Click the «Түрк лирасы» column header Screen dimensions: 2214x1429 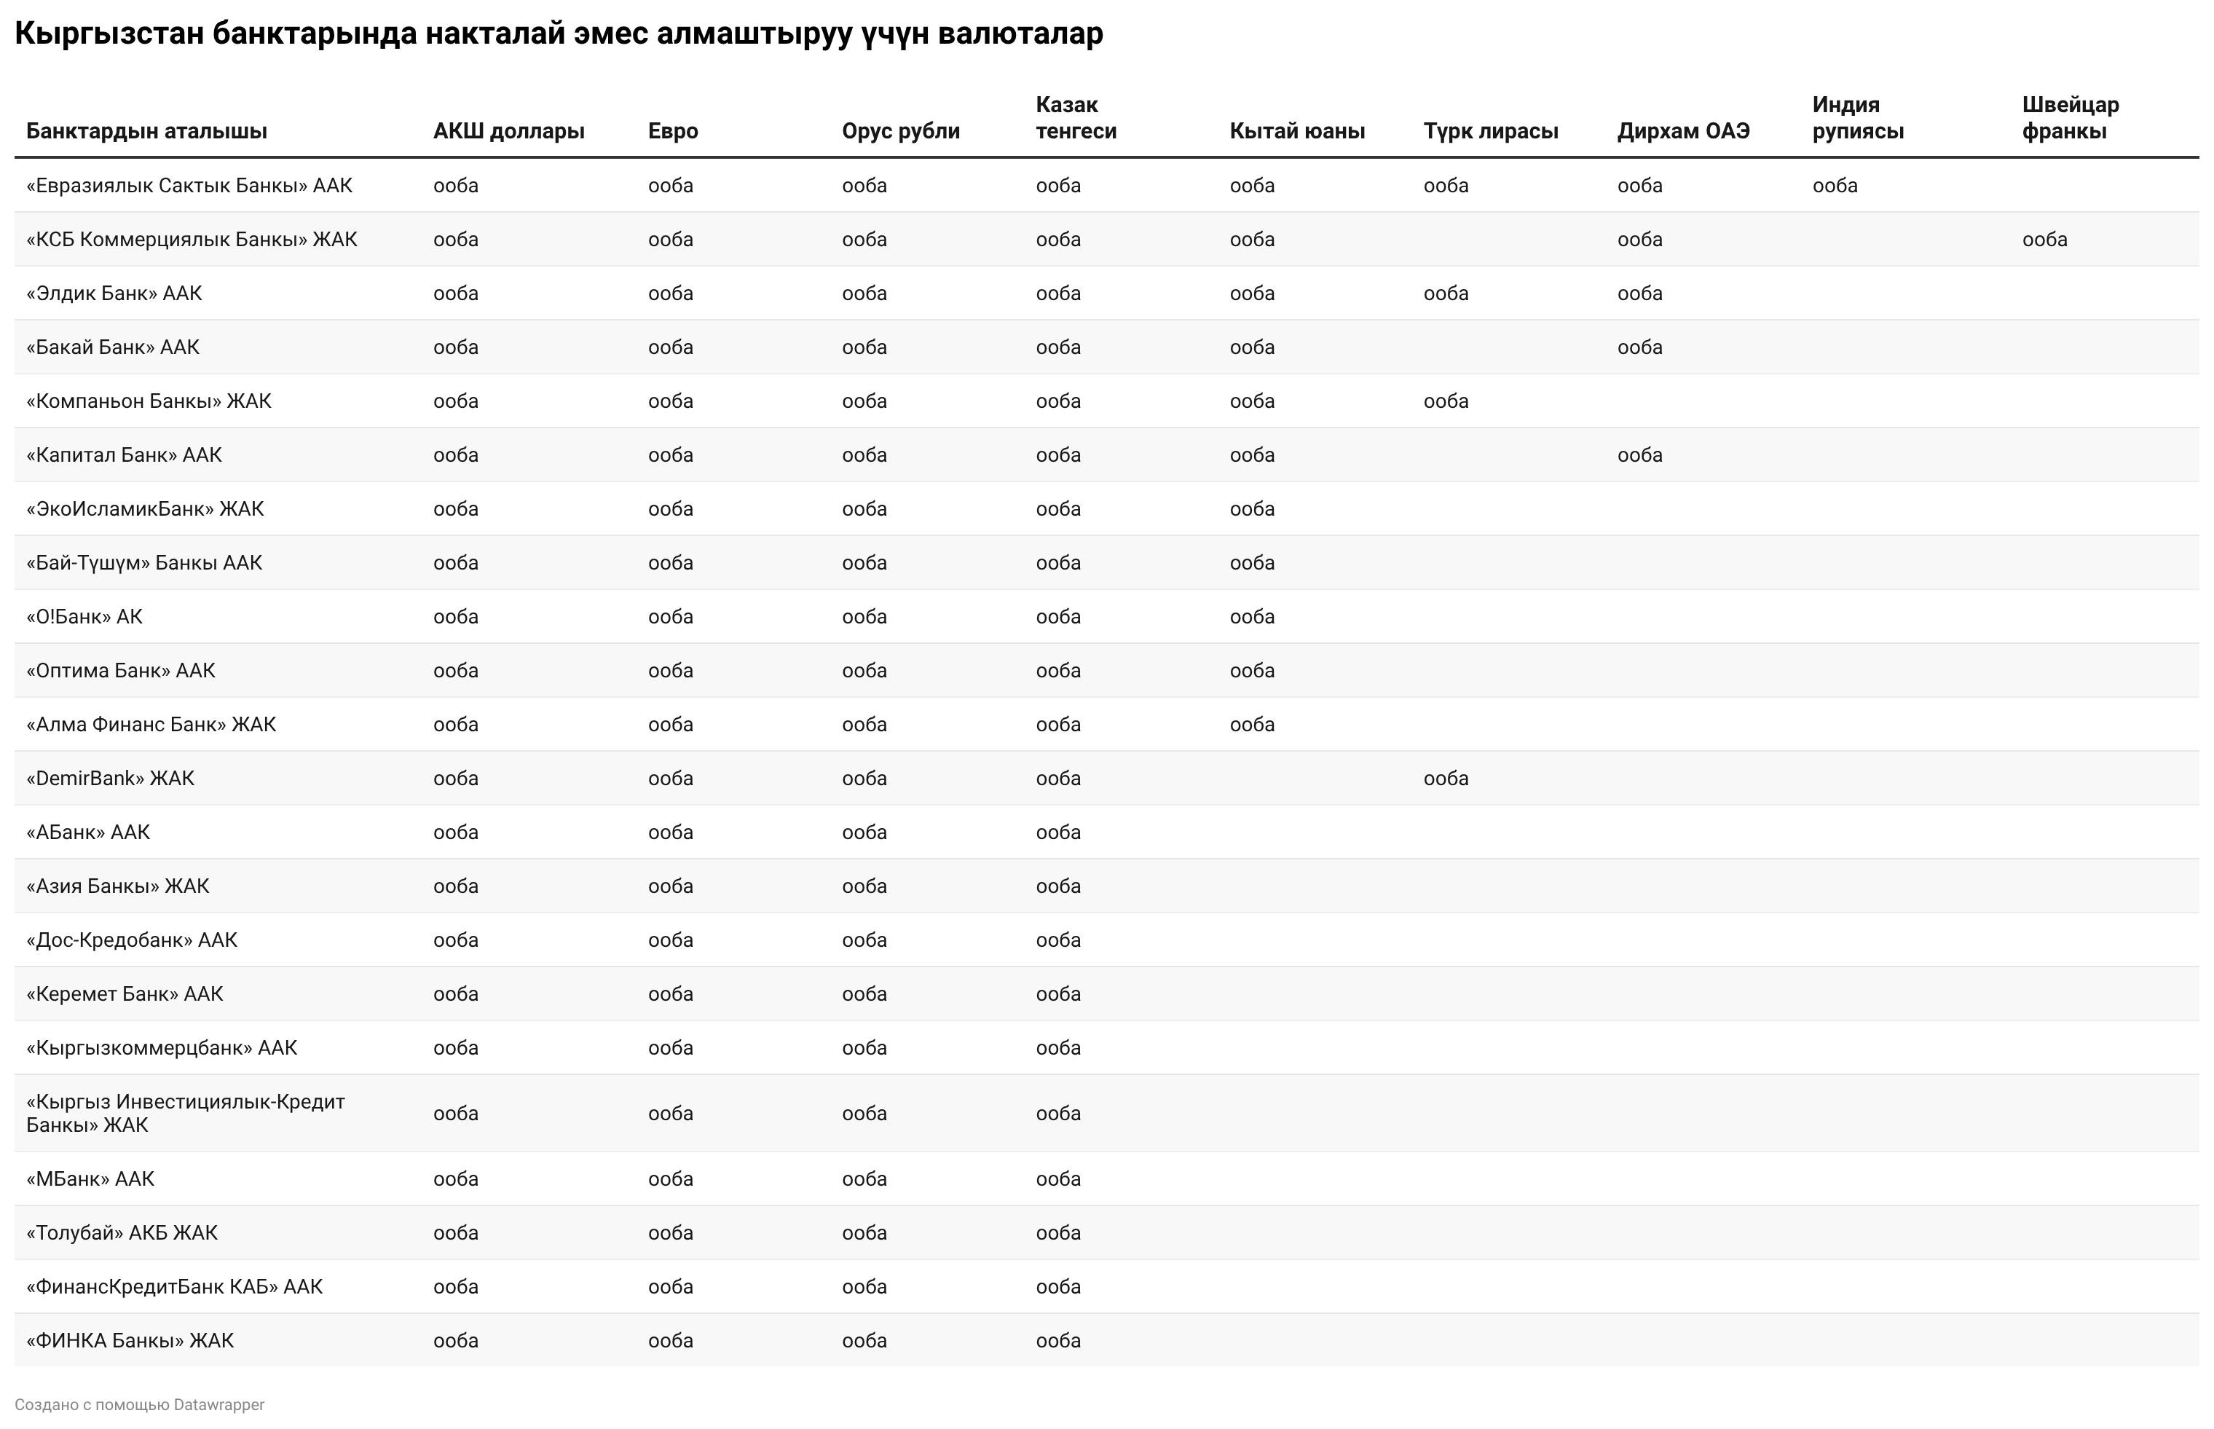click(1490, 131)
